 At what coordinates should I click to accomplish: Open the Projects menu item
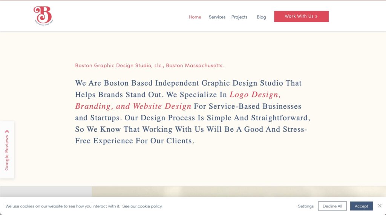[x=239, y=17]
